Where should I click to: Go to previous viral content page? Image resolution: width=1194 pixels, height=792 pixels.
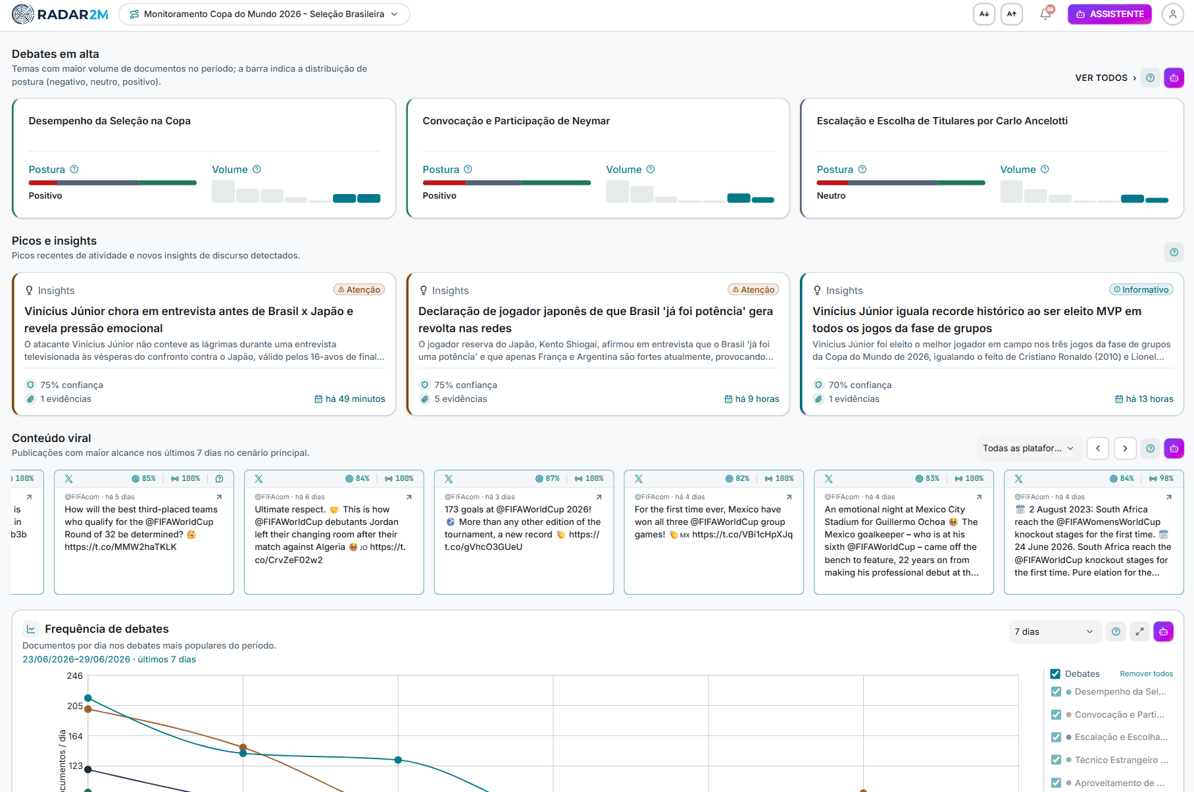point(1098,448)
